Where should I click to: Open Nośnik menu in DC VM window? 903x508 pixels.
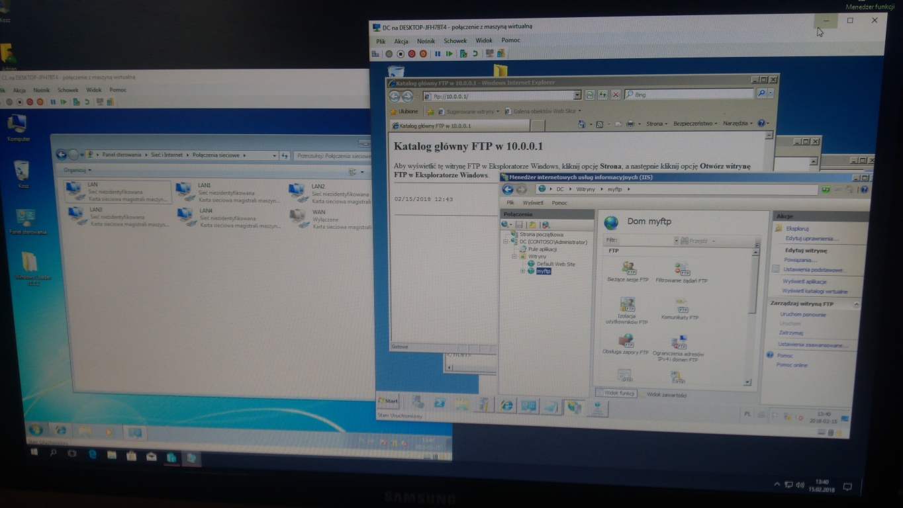click(x=426, y=41)
